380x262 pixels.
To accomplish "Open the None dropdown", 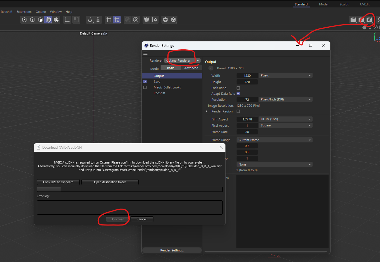I will tap(274, 164).
